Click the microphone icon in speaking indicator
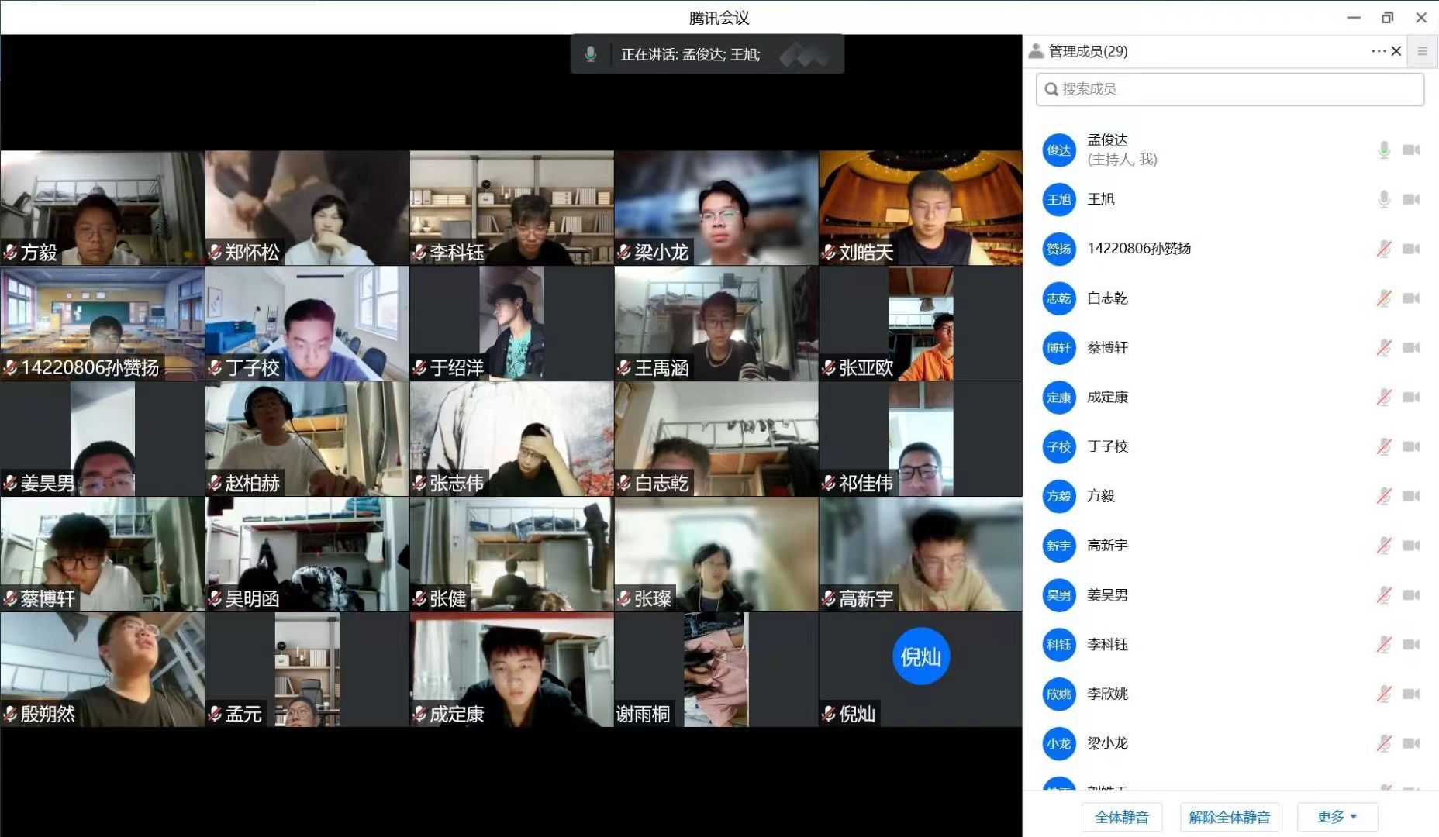 591,54
